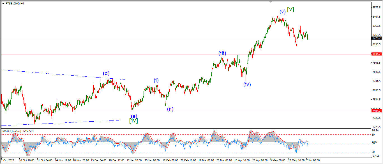Select the green [iv] wave label

(133, 121)
